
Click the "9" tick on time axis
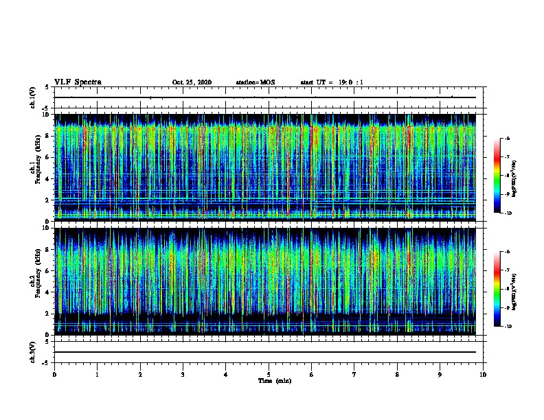[x=440, y=375]
